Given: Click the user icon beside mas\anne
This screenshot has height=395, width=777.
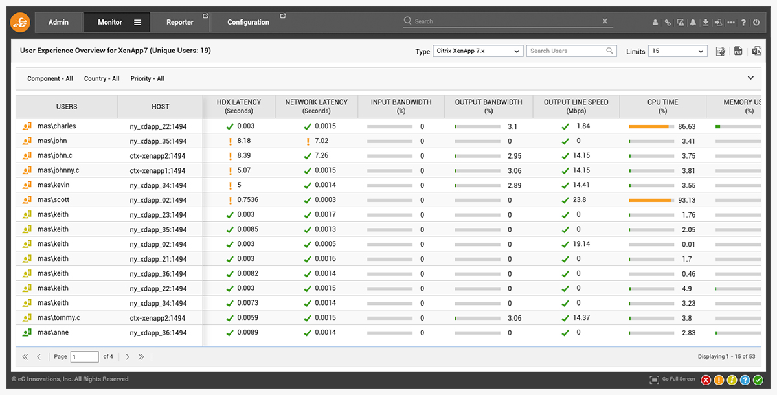Looking at the screenshot, I should [27, 333].
